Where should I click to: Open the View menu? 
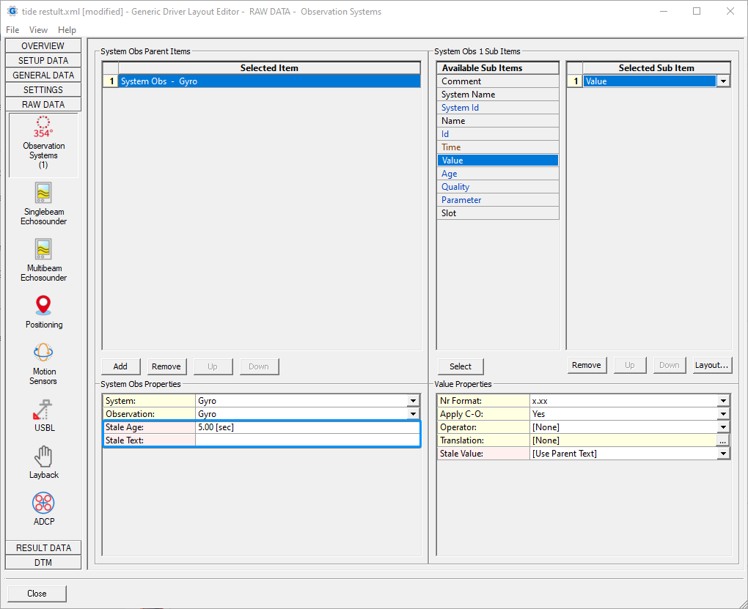point(38,30)
